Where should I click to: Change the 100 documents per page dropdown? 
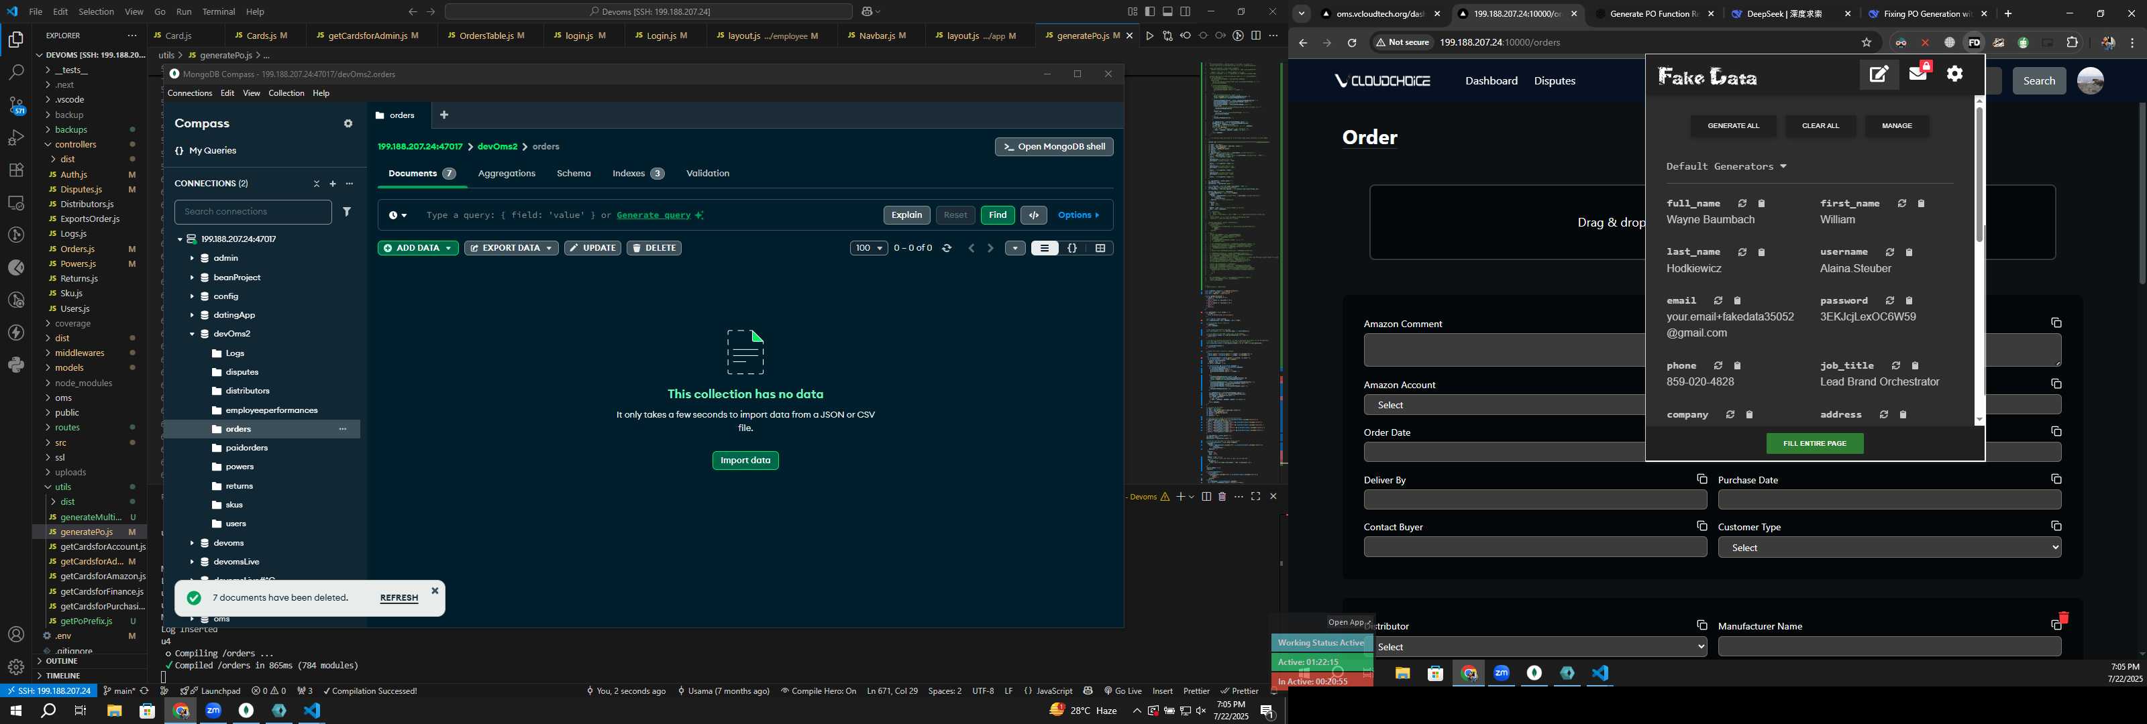pyautogui.click(x=868, y=248)
